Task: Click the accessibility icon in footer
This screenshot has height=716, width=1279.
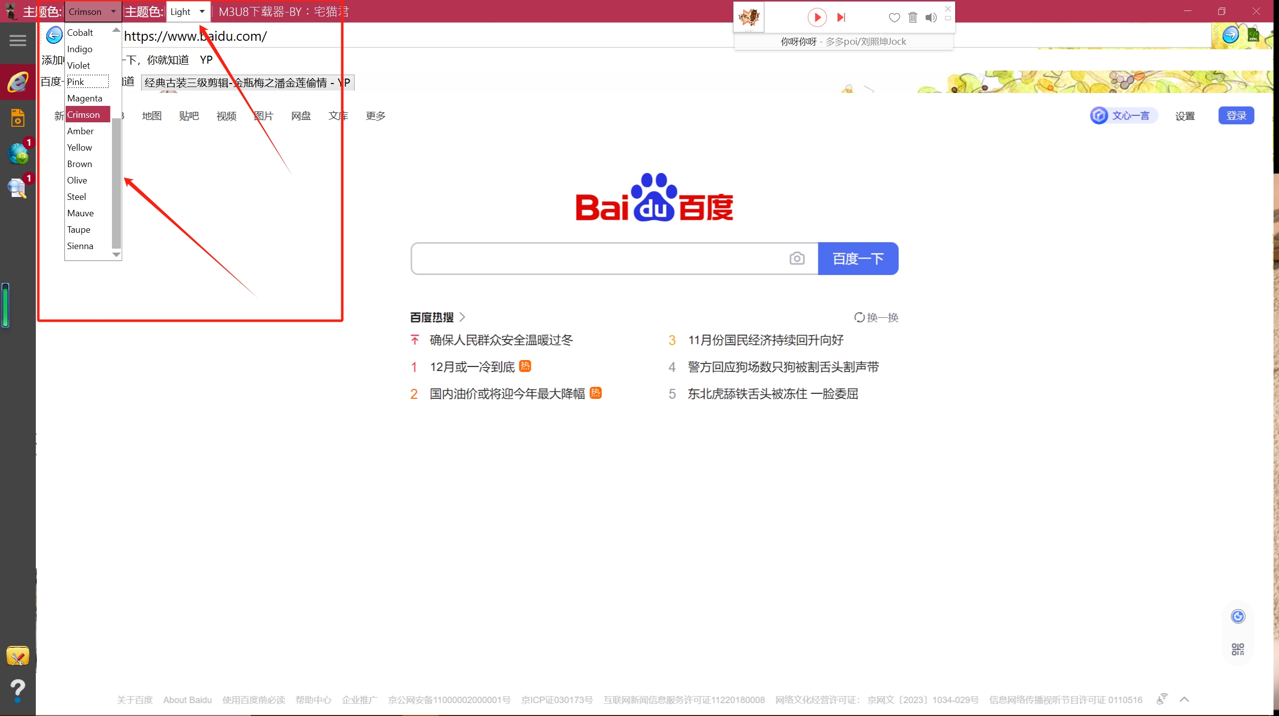Action: (x=1162, y=699)
